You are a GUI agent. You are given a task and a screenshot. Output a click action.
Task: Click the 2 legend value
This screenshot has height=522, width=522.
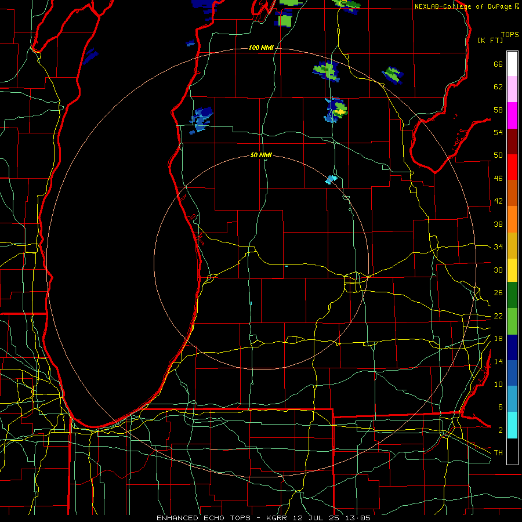pyautogui.click(x=500, y=430)
